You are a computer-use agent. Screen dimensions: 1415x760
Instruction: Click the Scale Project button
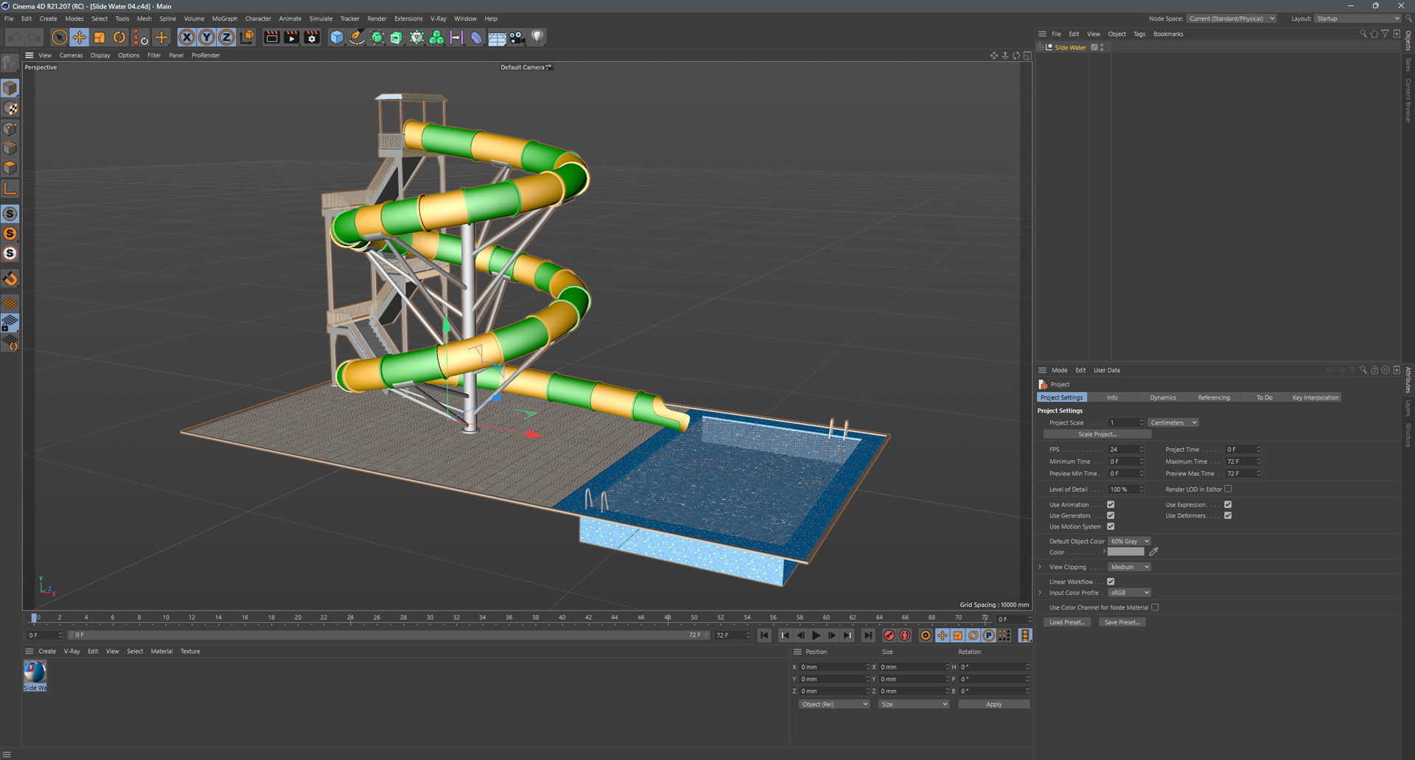1097,434
